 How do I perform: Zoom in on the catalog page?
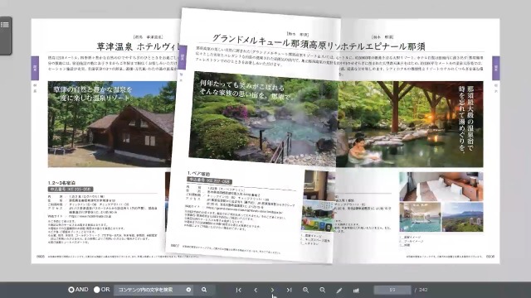(306, 290)
